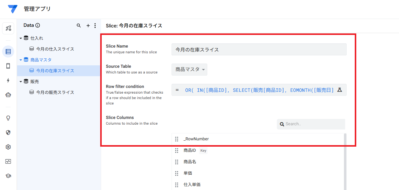Open the Source Table 商品マスタ dropdown
This screenshot has width=399, height=190.
click(189, 70)
